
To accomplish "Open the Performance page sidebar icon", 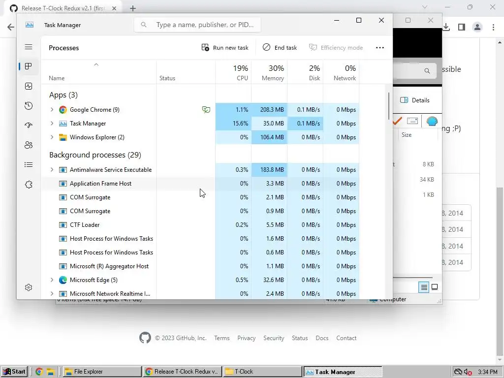I will [x=29, y=86].
